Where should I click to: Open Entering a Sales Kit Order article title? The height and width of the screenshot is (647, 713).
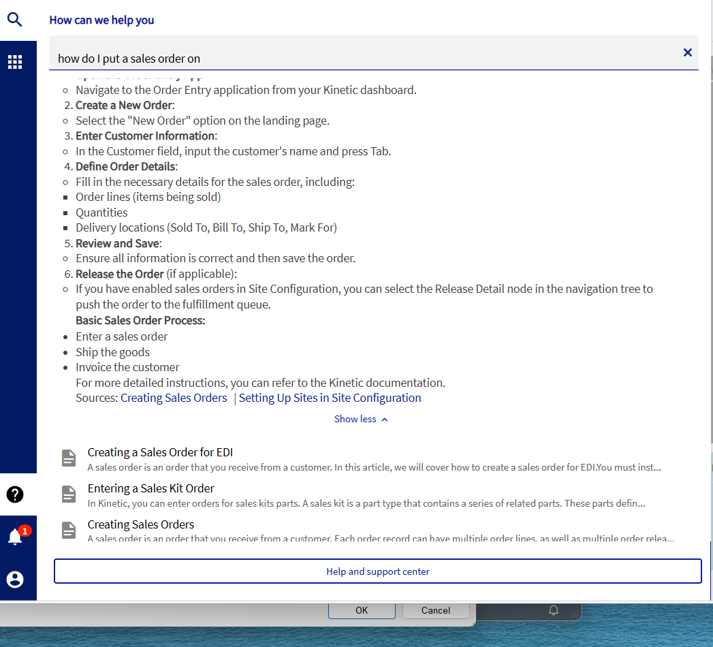[150, 488]
